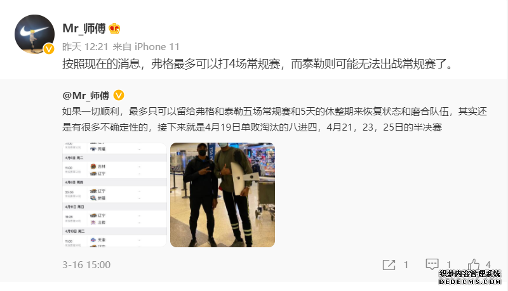View the airport photo of two players
This screenshot has height=291, width=508.
click(223, 195)
